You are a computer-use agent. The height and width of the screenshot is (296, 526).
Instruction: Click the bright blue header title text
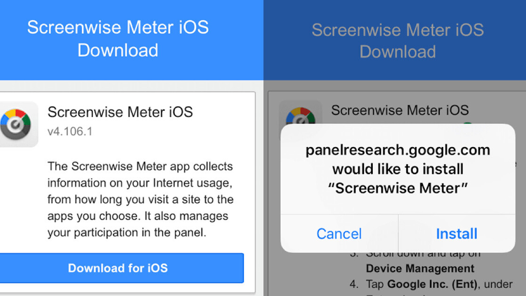(x=118, y=39)
